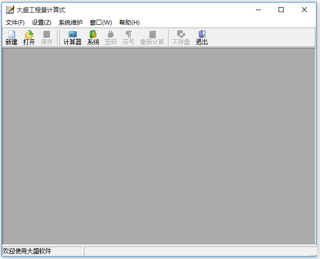Screen dimensions: 320x259
Task: Click the 保存 (Save) toolbar icon
Action: [x=46, y=38]
